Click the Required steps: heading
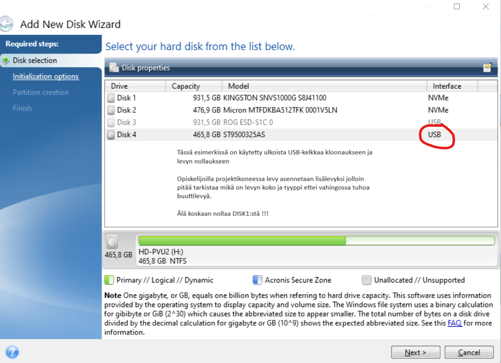This screenshot has height=363, width=501. pyautogui.click(x=32, y=44)
